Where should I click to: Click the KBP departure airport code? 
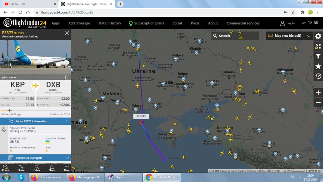click(18, 85)
